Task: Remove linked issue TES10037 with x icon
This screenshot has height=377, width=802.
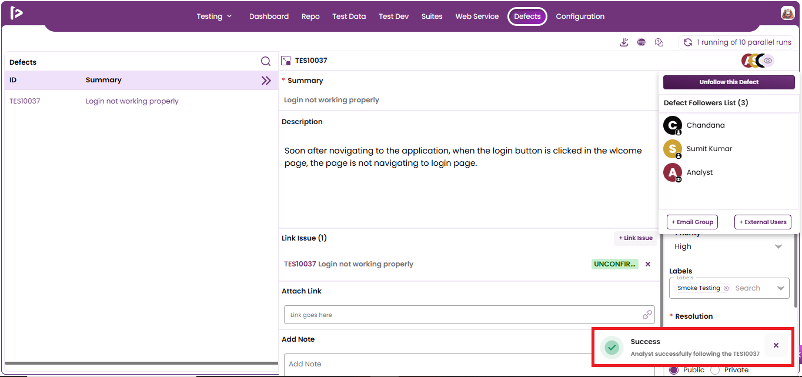Action: pos(648,264)
